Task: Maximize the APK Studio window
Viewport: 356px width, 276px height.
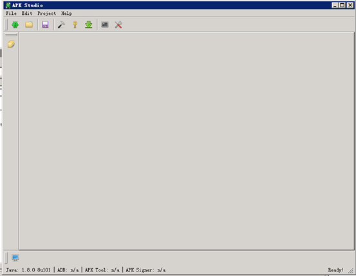Action: (342, 5)
